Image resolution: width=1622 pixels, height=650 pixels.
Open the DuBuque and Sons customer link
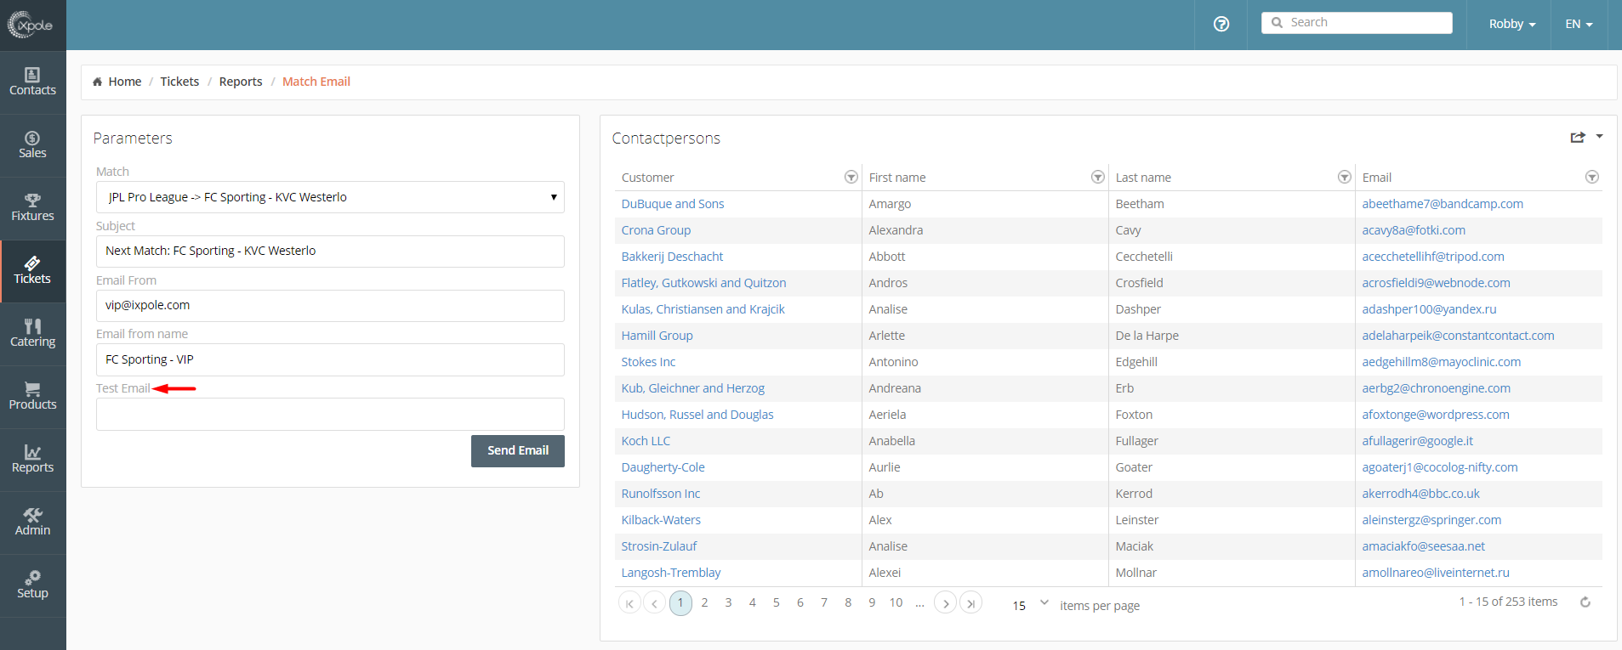click(673, 204)
